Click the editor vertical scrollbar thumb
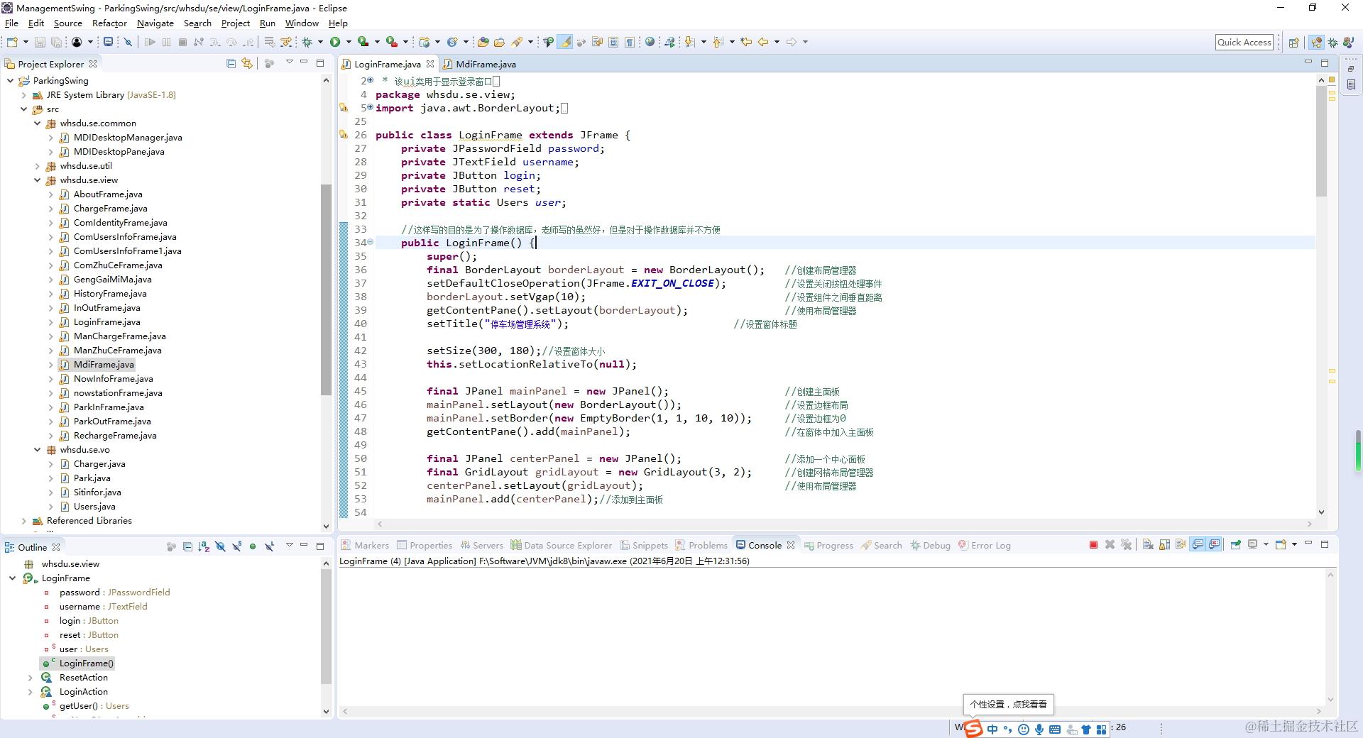This screenshot has width=1363, height=738. coord(1321,141)
